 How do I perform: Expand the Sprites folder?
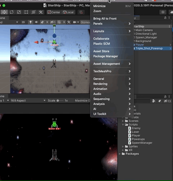pos(123,146)
